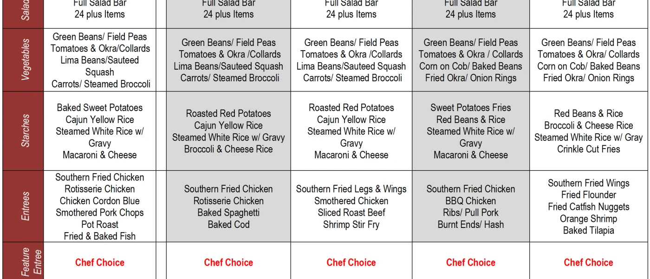650x279 pixels.
Task: Click the Orange Shrimp entree
Action: [588, 219]
